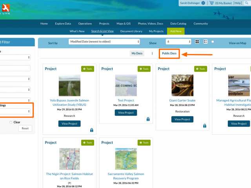This screenshot has width=251, height=188.
Task: Click lock icon on Yolo Bypass card
Action: point(92,130)
